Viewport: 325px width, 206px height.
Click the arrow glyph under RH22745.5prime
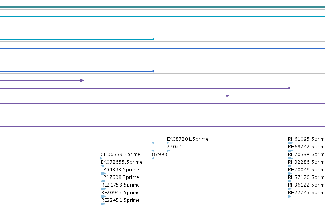tap(289, 196)
